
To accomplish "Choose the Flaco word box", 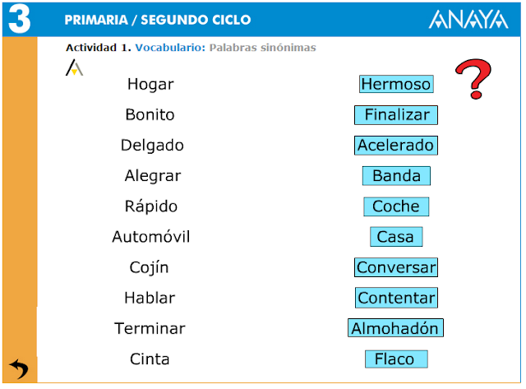I will point(396,359).
